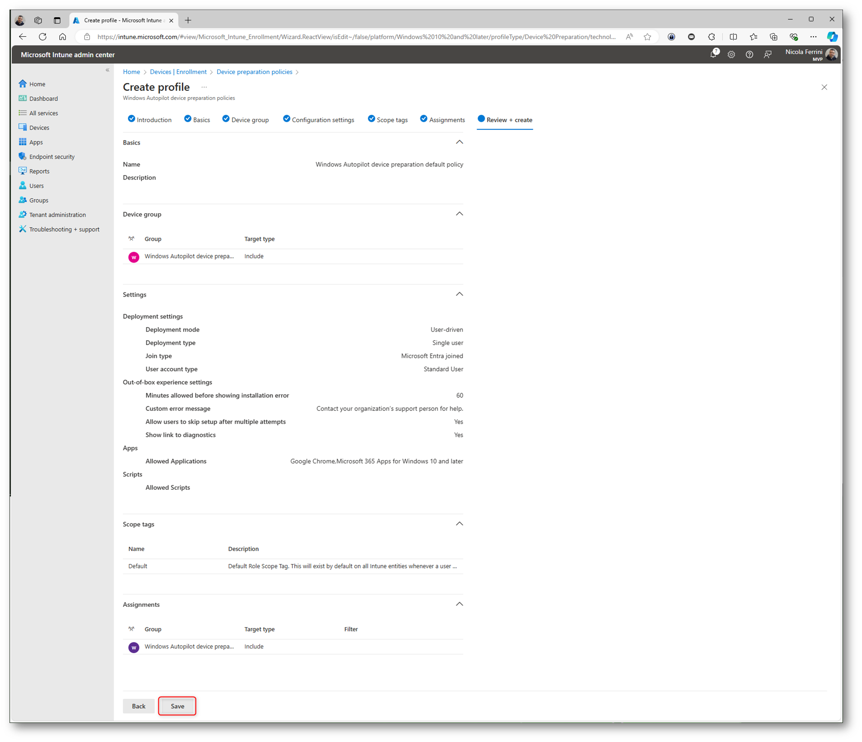Screen dimensions: 862x742
Task: Open the portal settings gear
Action: 731,54
